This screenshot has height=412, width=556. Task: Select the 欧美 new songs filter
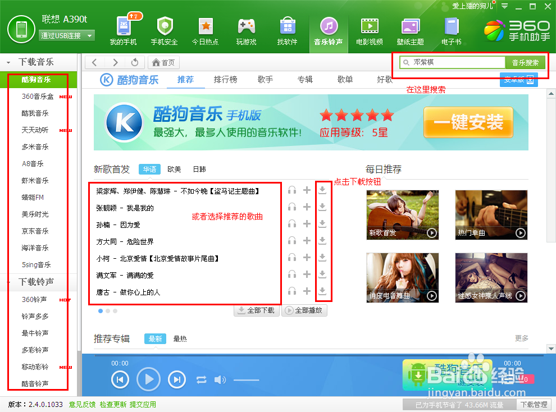174,170
